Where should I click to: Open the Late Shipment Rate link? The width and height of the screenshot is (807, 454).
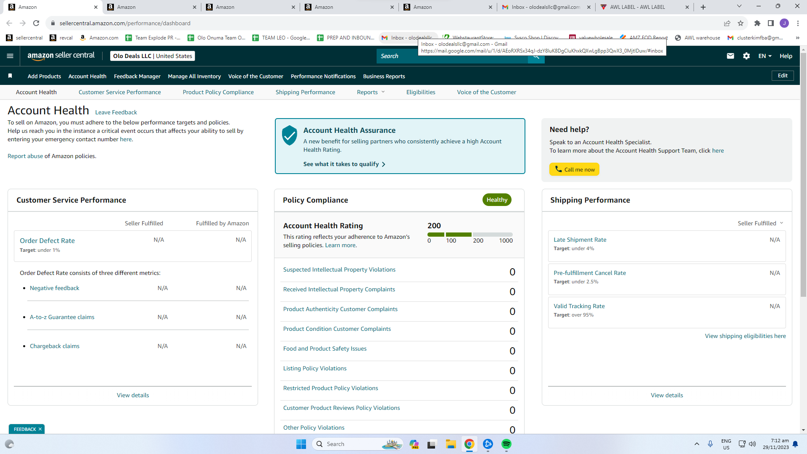pos(580,240)
